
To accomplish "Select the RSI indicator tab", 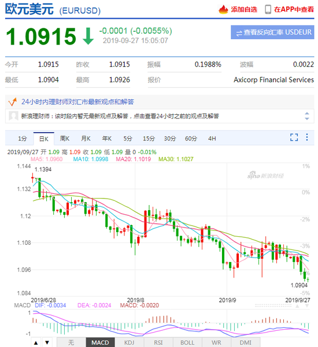I will click(158, 342).
